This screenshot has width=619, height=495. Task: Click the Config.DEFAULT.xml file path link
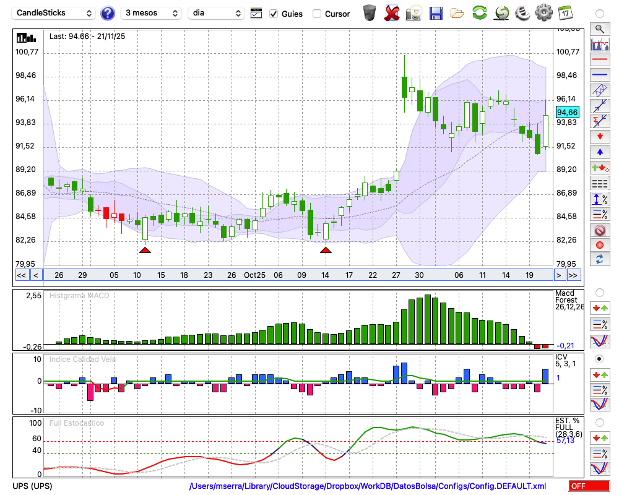coord(368,486)
